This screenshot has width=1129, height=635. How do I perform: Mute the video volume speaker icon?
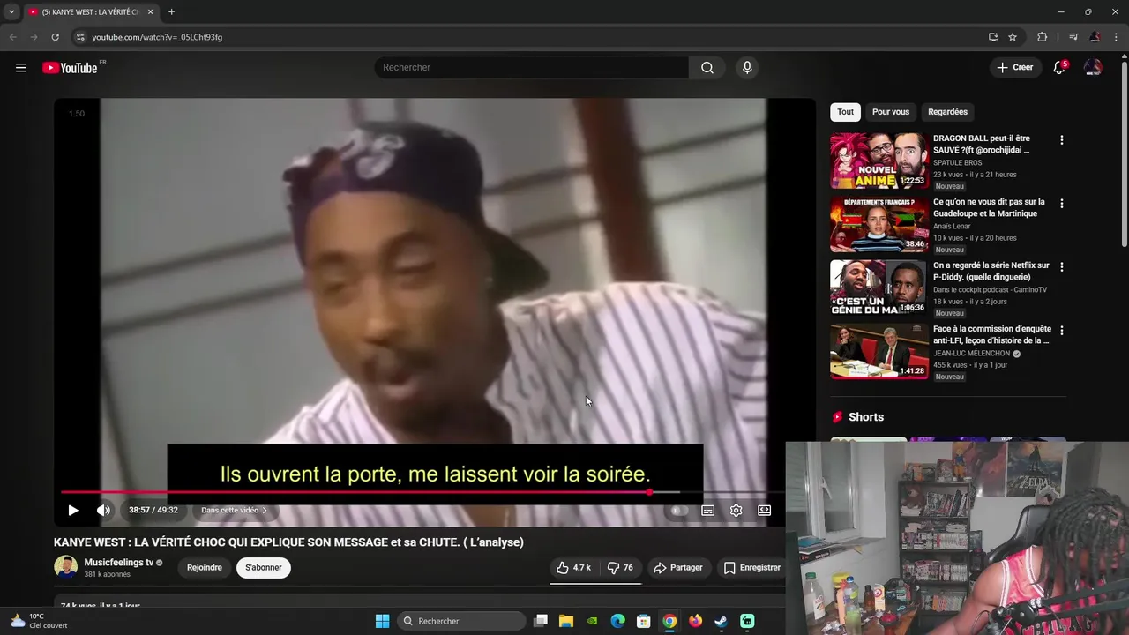[x=103, y=510]
